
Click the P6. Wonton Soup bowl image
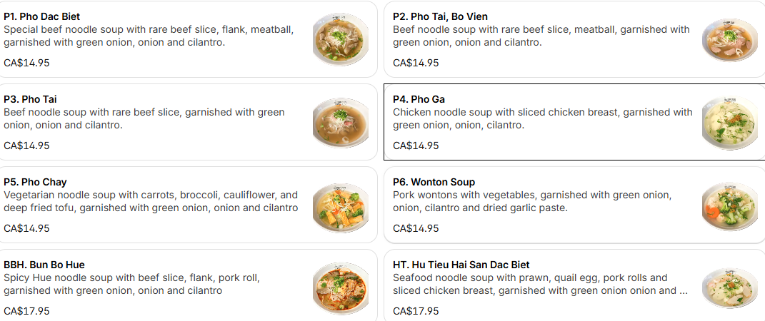(x=730, y=205)
